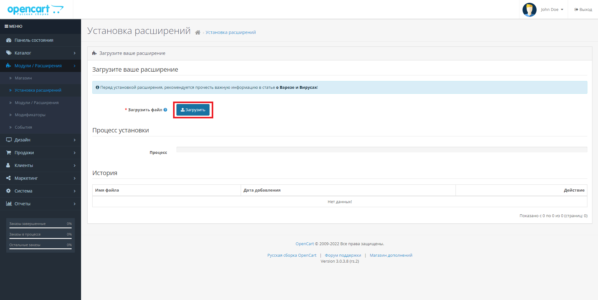Click the puzzle icon beside Модули / Расширения
This screenshot has height=300, width=598.
tap(9, 66)
